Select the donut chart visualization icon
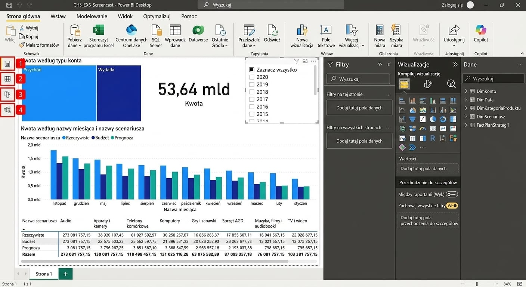 (443, 119)
